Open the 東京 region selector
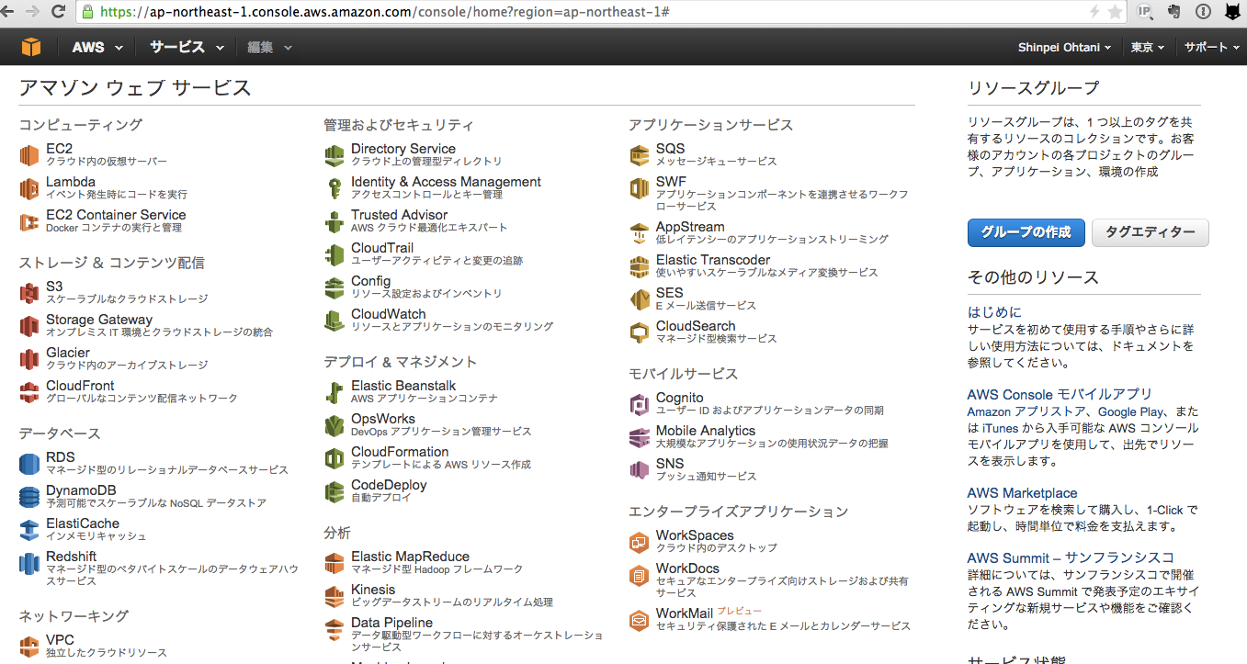The width and height of the screenshot is (1247, 664). coord(1148,47)
